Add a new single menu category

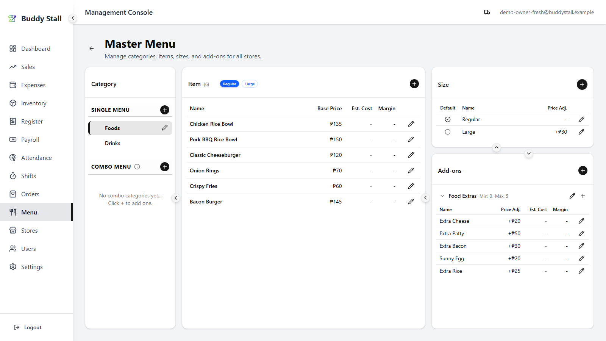[165, 110]
